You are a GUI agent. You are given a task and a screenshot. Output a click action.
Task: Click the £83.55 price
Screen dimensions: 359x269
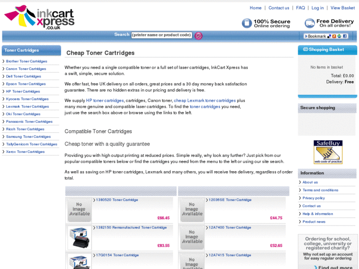pyautogui.click(x=163, y=246)
